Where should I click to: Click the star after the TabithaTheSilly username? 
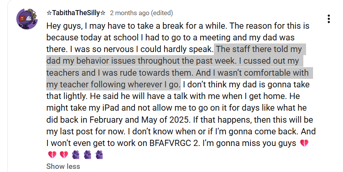pyautogui.click(x=103, y=13)
